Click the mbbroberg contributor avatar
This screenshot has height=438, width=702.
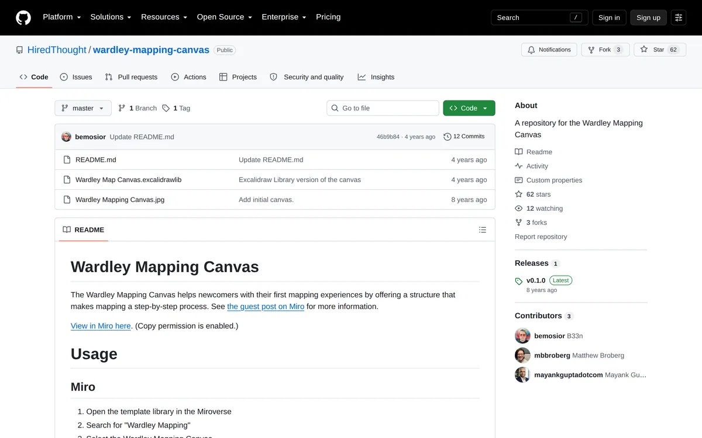pyautogui.click(x=522, y=355)
